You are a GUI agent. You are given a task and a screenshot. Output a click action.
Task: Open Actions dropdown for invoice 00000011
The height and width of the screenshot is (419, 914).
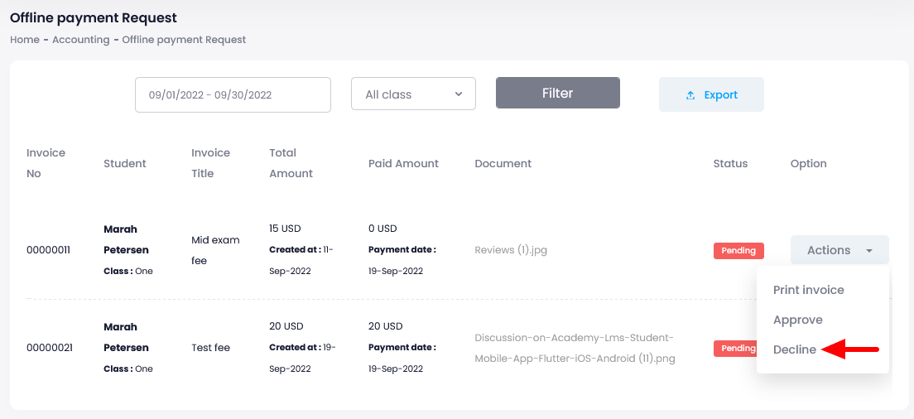839,250
